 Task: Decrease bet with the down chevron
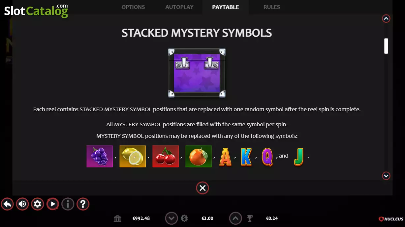click(171, 218)
